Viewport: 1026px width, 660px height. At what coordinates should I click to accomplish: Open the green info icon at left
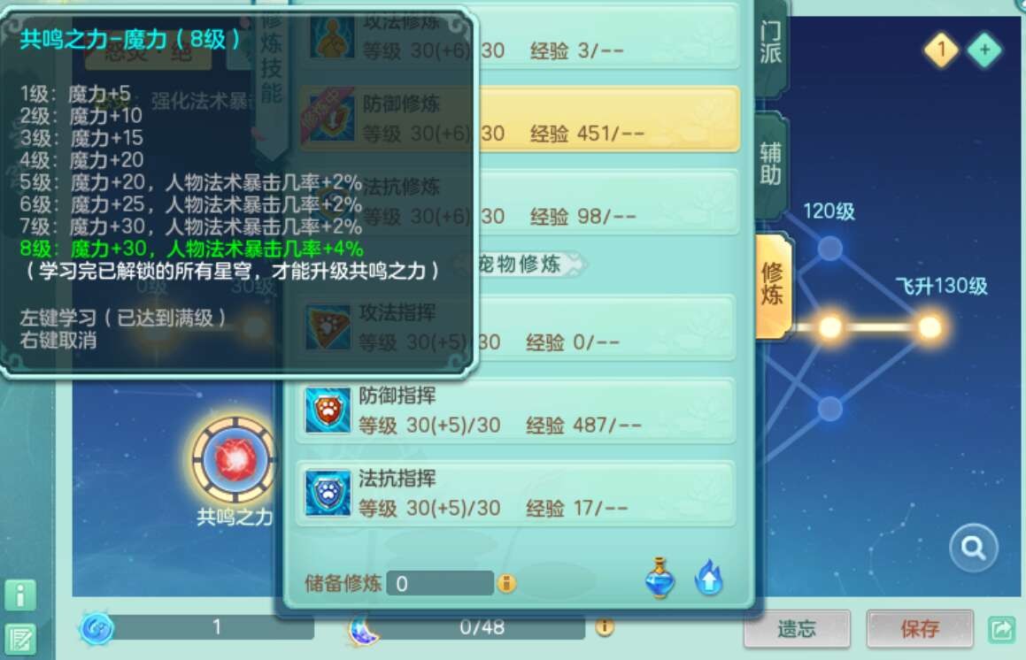point(20,595)
